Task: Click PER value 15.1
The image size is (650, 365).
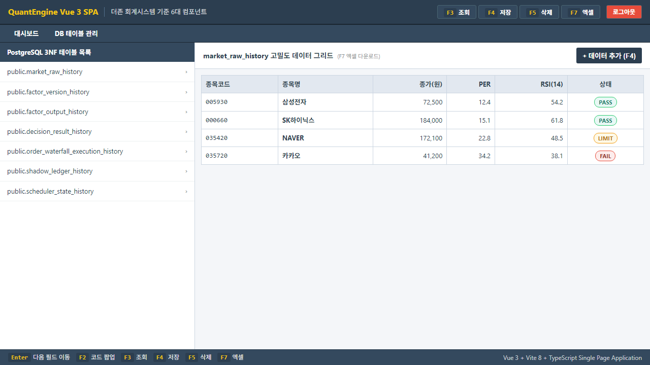Action: 471,120
